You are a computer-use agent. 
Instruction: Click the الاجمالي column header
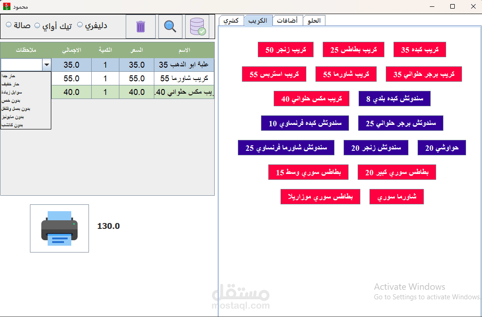coord(71,50)
